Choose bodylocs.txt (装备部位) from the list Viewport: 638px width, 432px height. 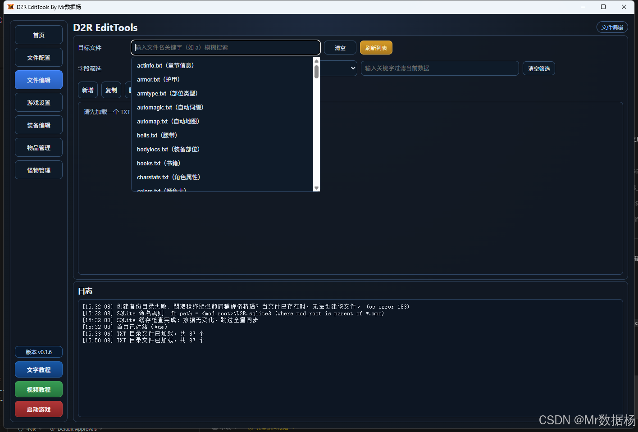coord(223,149)
